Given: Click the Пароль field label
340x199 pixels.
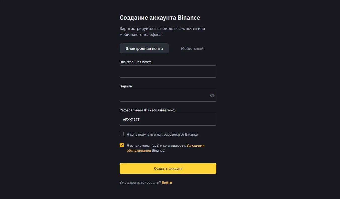Looking at the screenshot, I should [x=126, y=86].
